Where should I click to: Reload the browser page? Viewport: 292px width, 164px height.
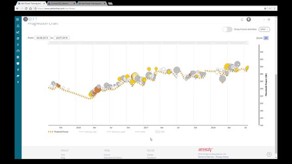click(x=26, y=9)
